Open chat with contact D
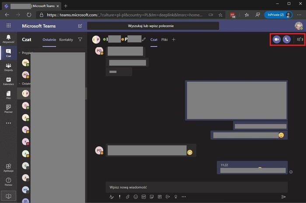Screen dimensions: 306x203 (x=25, y=105)
